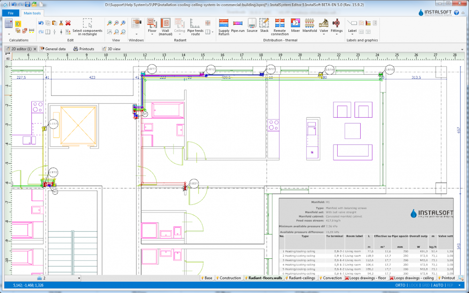
Task: Select the Pipe feeds route tool
Action: [195, 26]
